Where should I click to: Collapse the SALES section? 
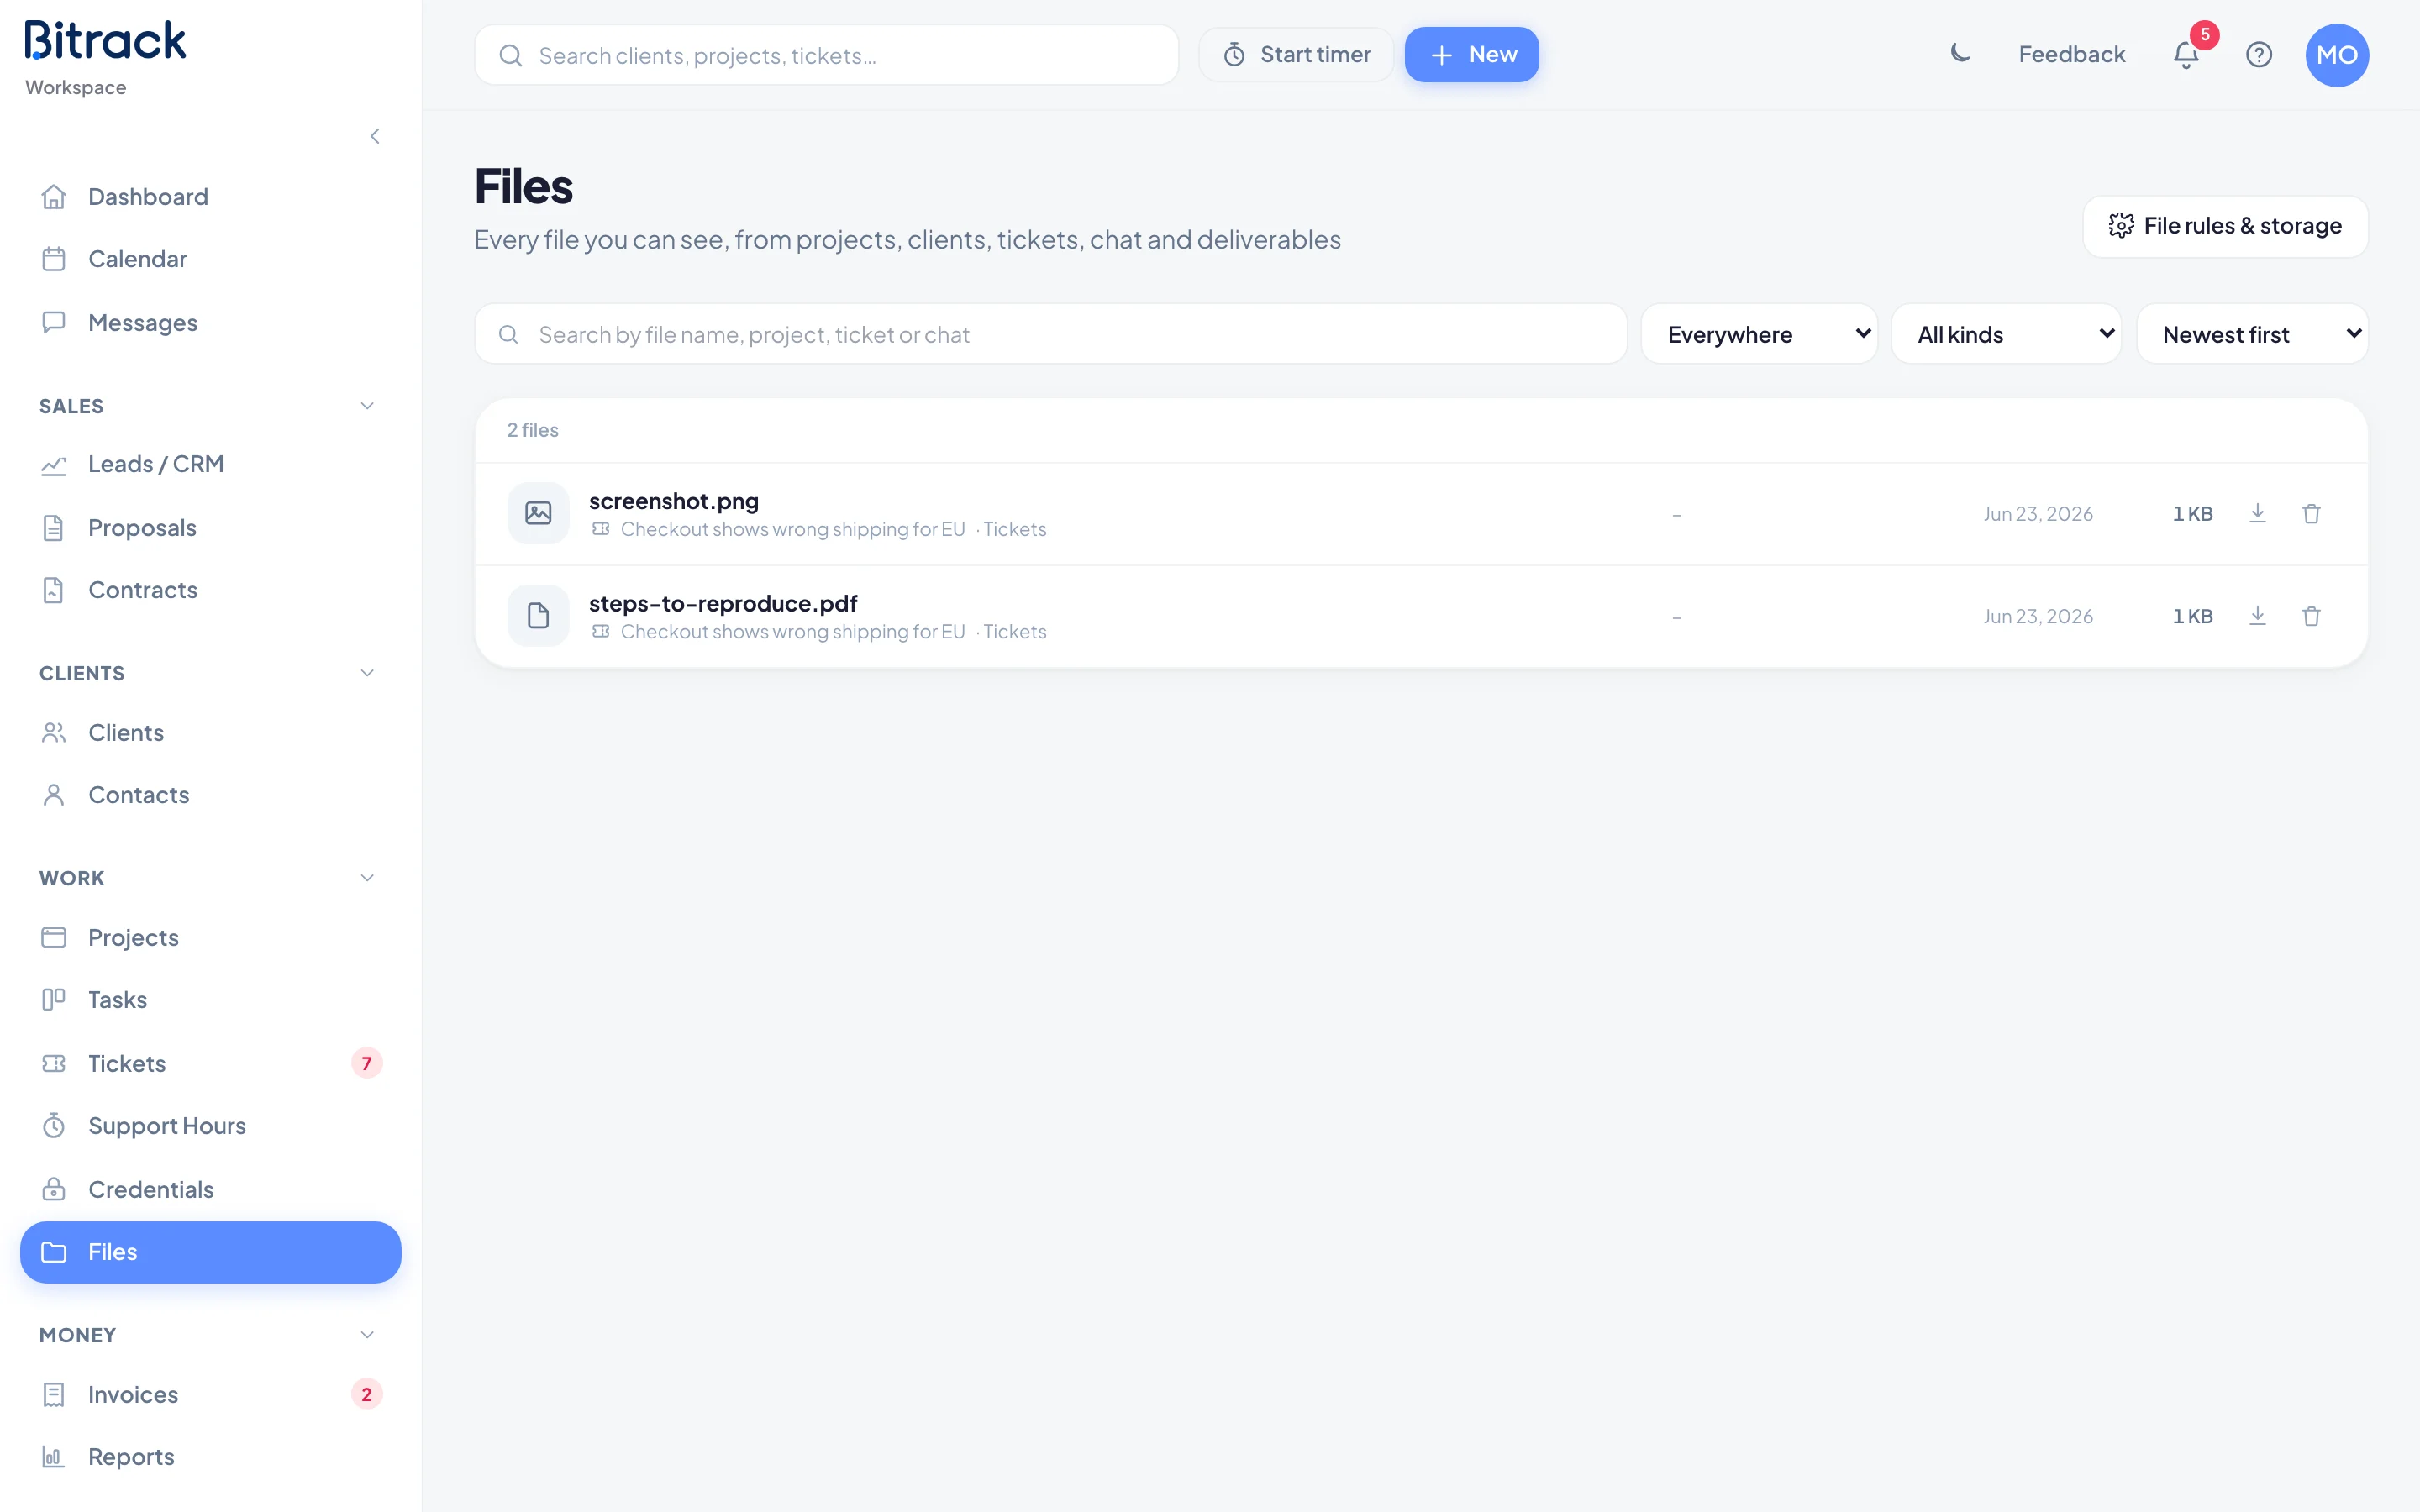pos(367,406)
